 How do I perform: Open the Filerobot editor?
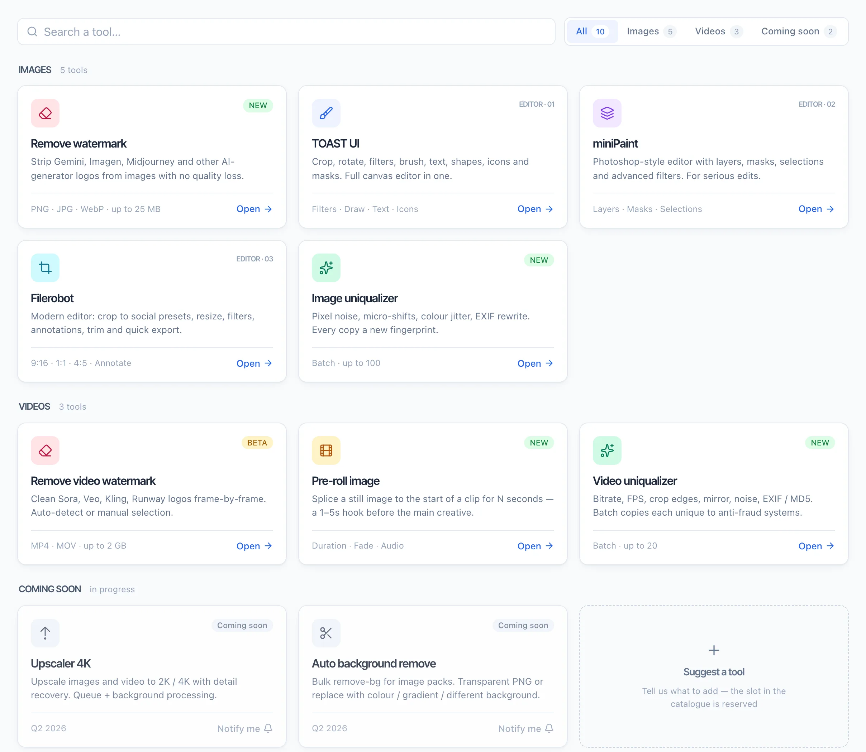pyautogui.click(x=254, y=363)
